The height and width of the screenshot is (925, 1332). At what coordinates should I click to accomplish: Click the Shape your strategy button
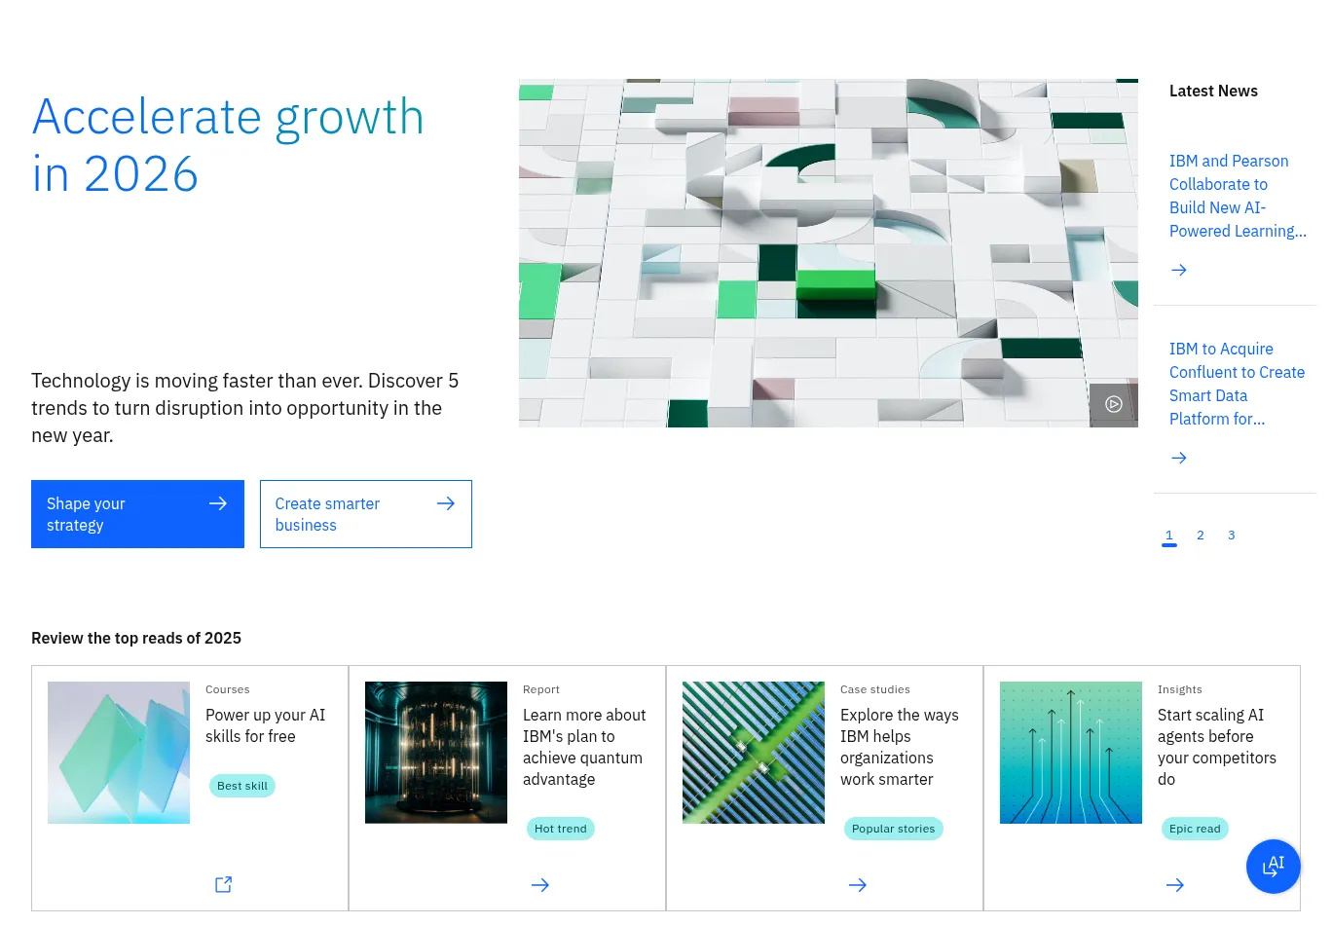coord(137,514)
